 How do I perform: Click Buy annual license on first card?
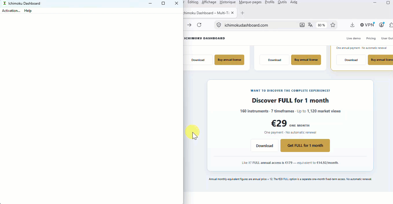point(229,60)
